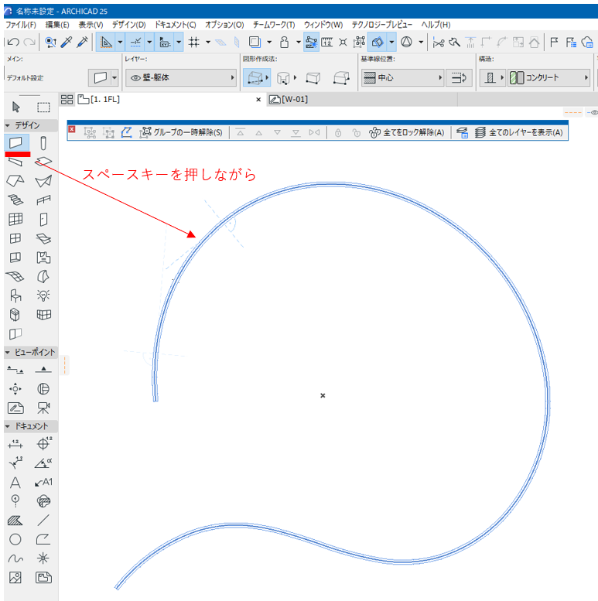Viewport: 598px width, 601px height.
Task: Toggle the Grid Snap icon
Action: tap(194, 42)
